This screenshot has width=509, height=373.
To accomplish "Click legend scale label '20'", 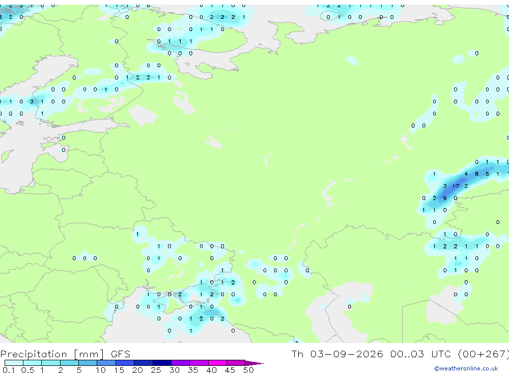I will point(137,370).
